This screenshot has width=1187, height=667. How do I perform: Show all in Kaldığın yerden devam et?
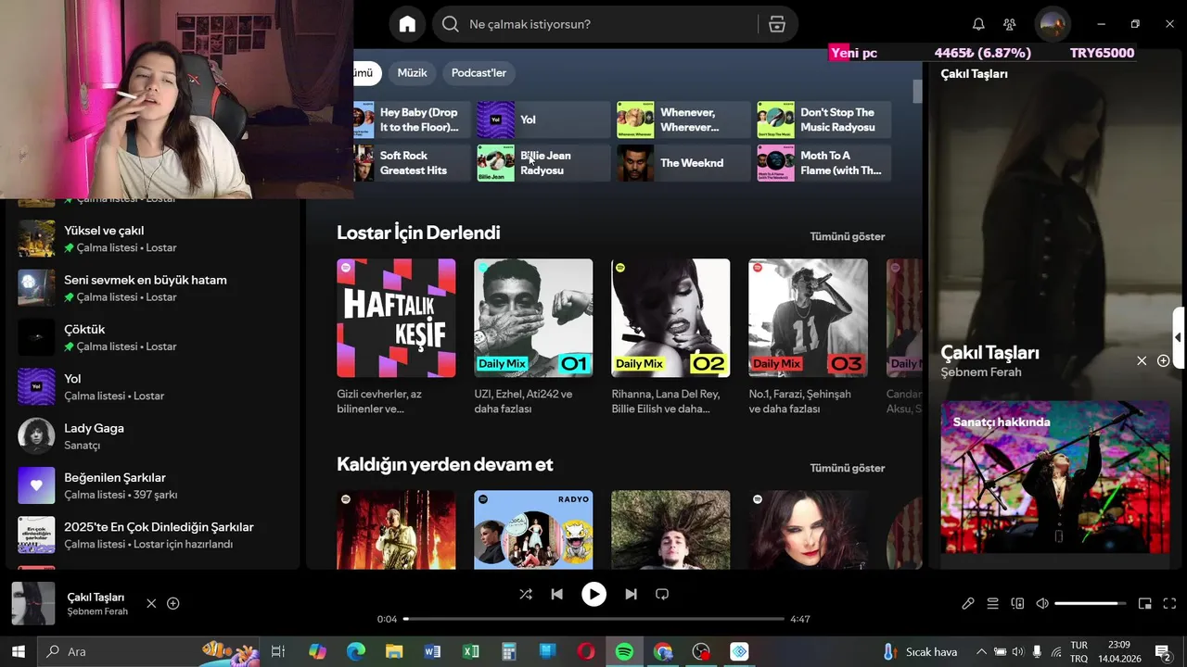click(x=847, y=468)
